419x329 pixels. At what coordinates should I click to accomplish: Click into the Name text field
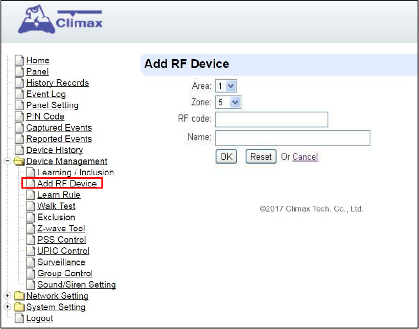[x=293, y=138]
